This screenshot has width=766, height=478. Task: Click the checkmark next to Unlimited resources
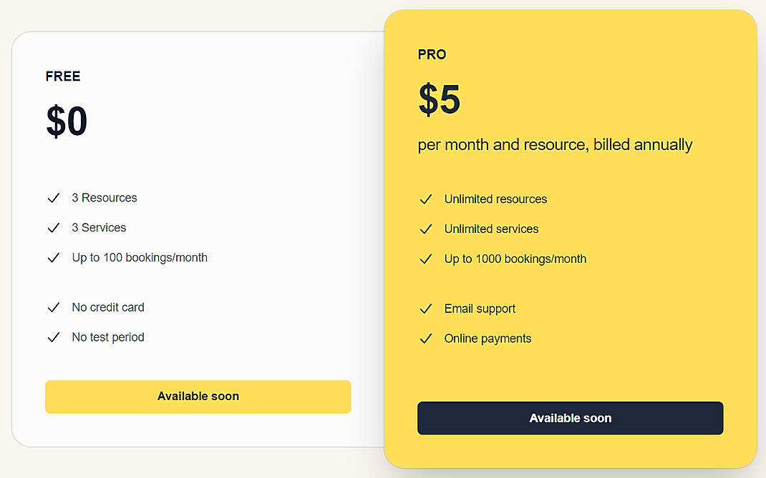tap(426, 199)
